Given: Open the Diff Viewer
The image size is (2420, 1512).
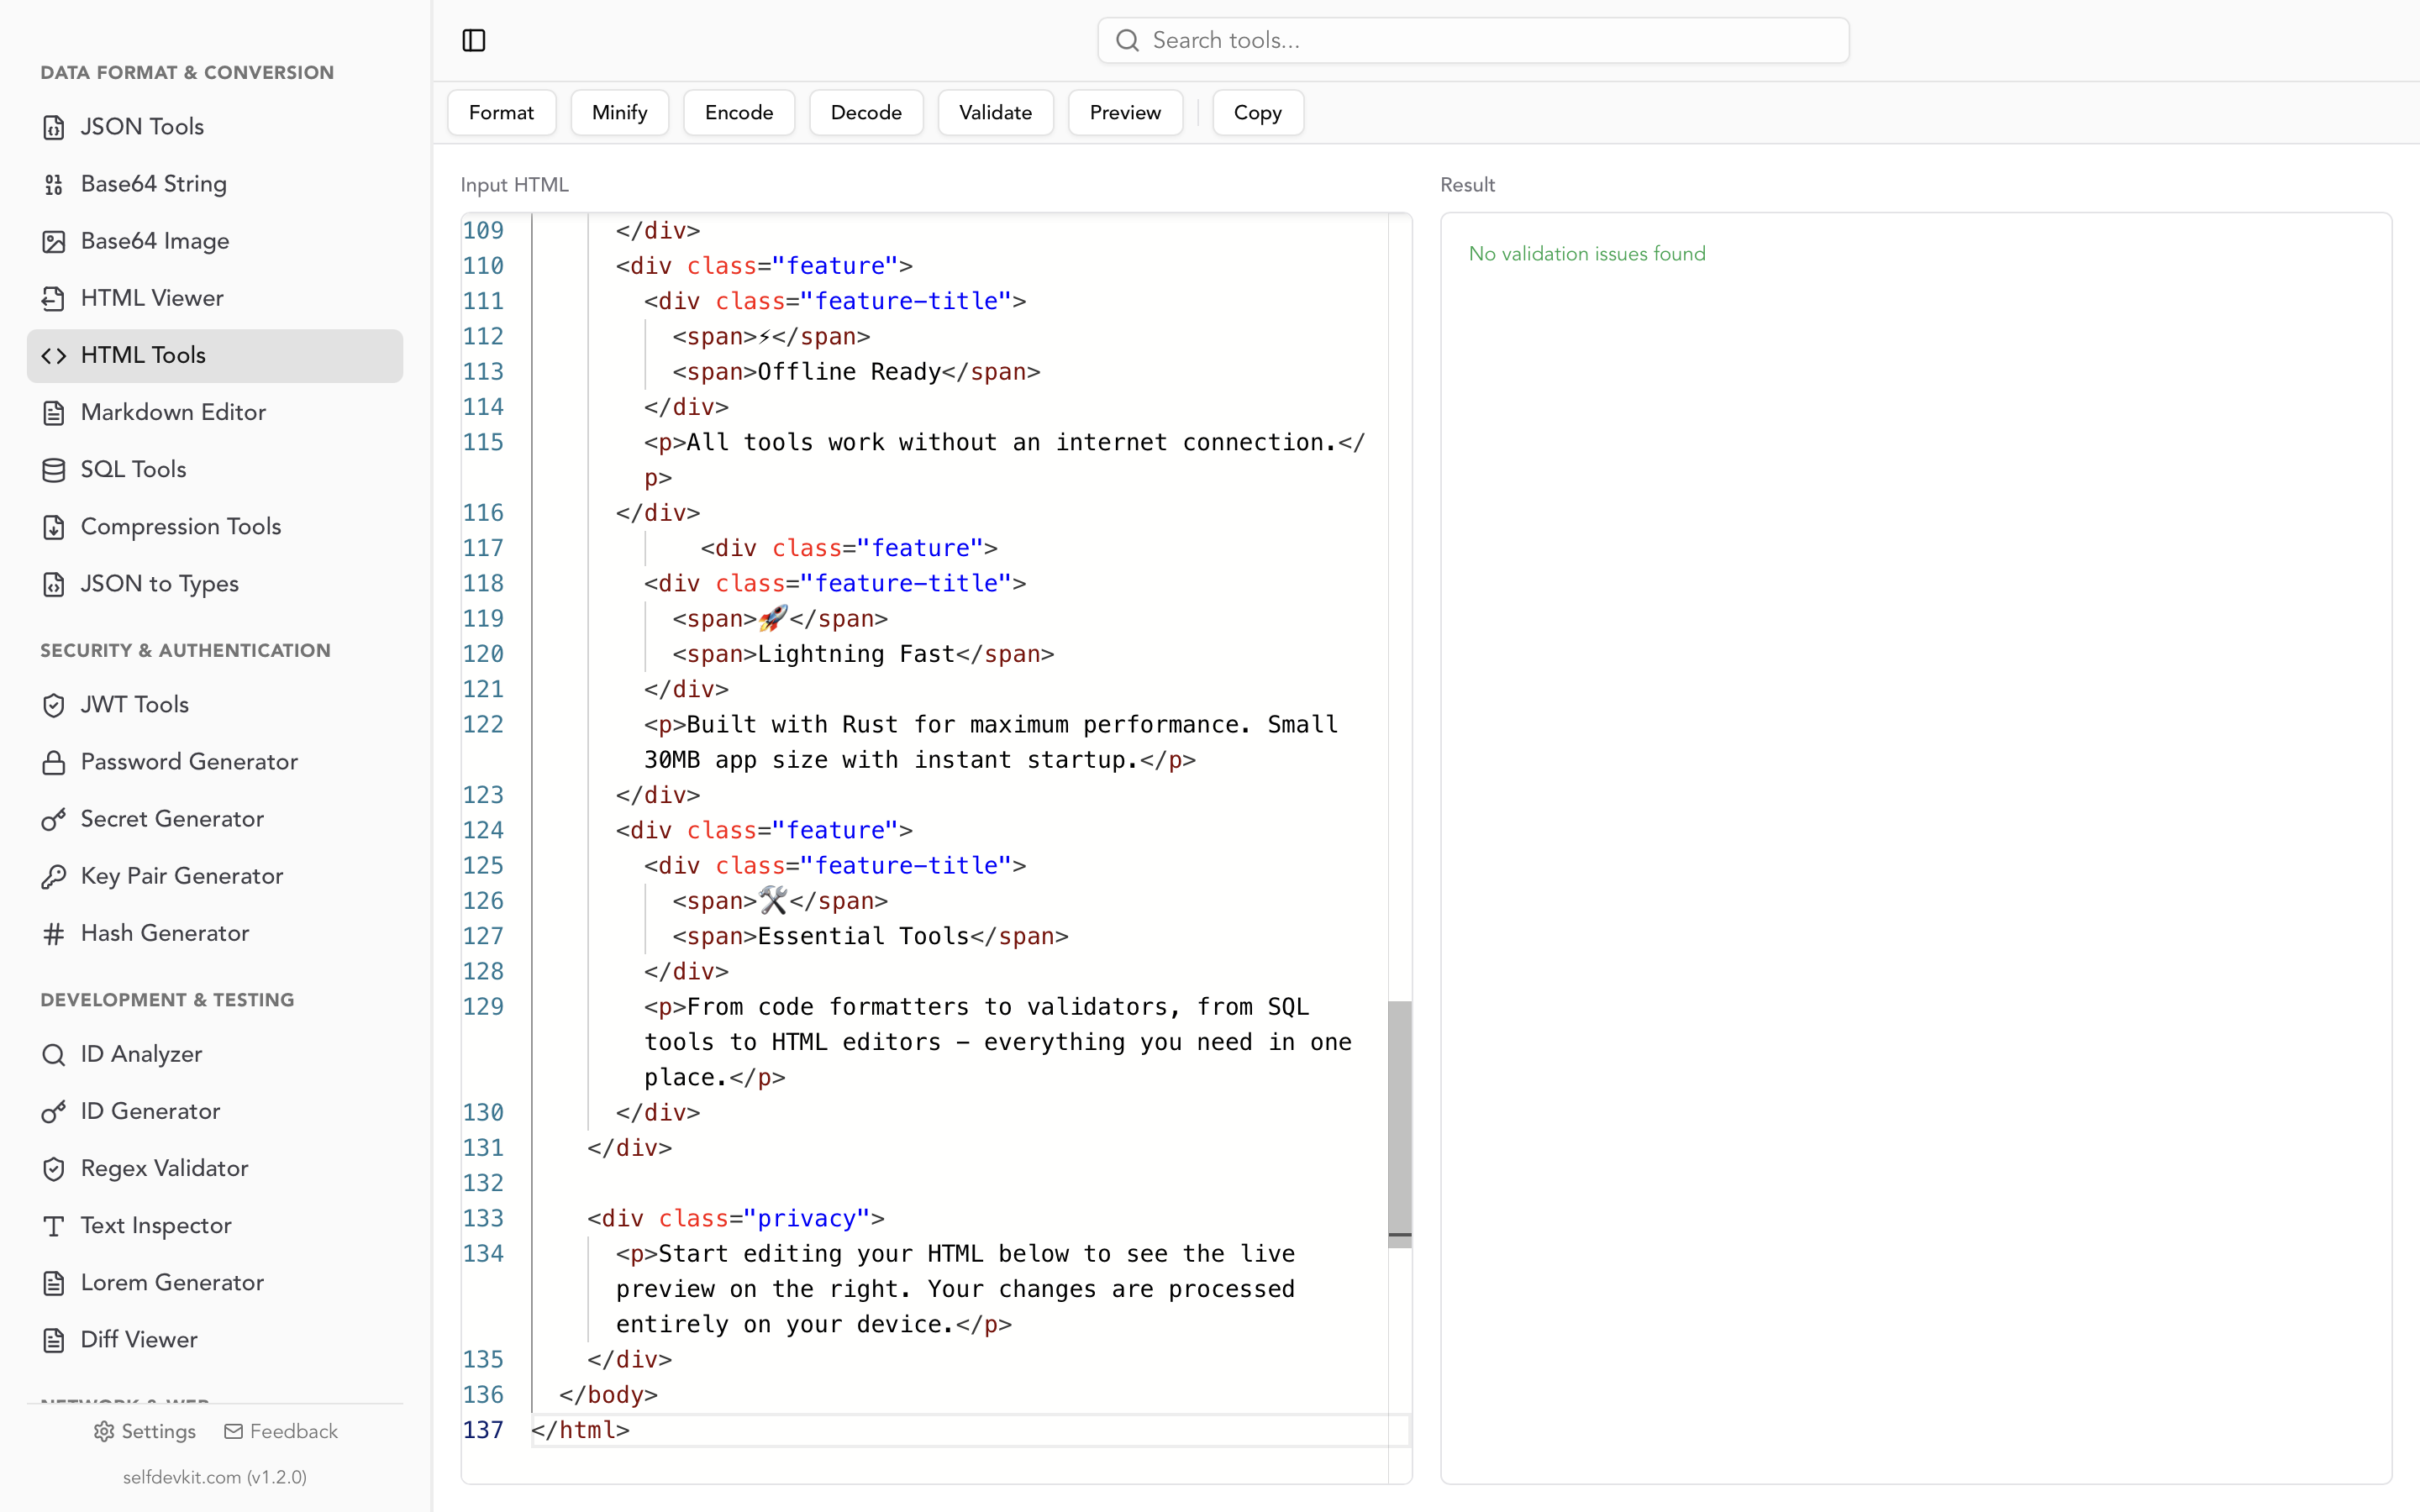Looking at the screenshot, I should click(139, 1339).
